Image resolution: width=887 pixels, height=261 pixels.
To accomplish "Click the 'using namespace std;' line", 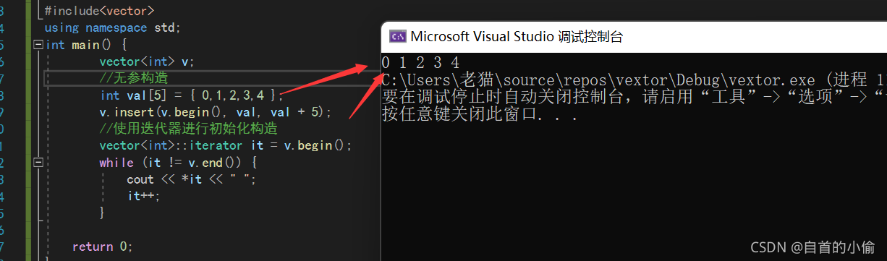I will (x=112, y=27).
